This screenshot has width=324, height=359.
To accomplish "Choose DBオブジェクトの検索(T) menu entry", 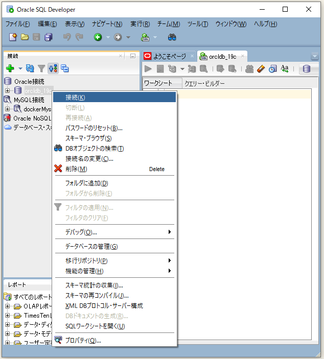I will [x=114, y=149].
